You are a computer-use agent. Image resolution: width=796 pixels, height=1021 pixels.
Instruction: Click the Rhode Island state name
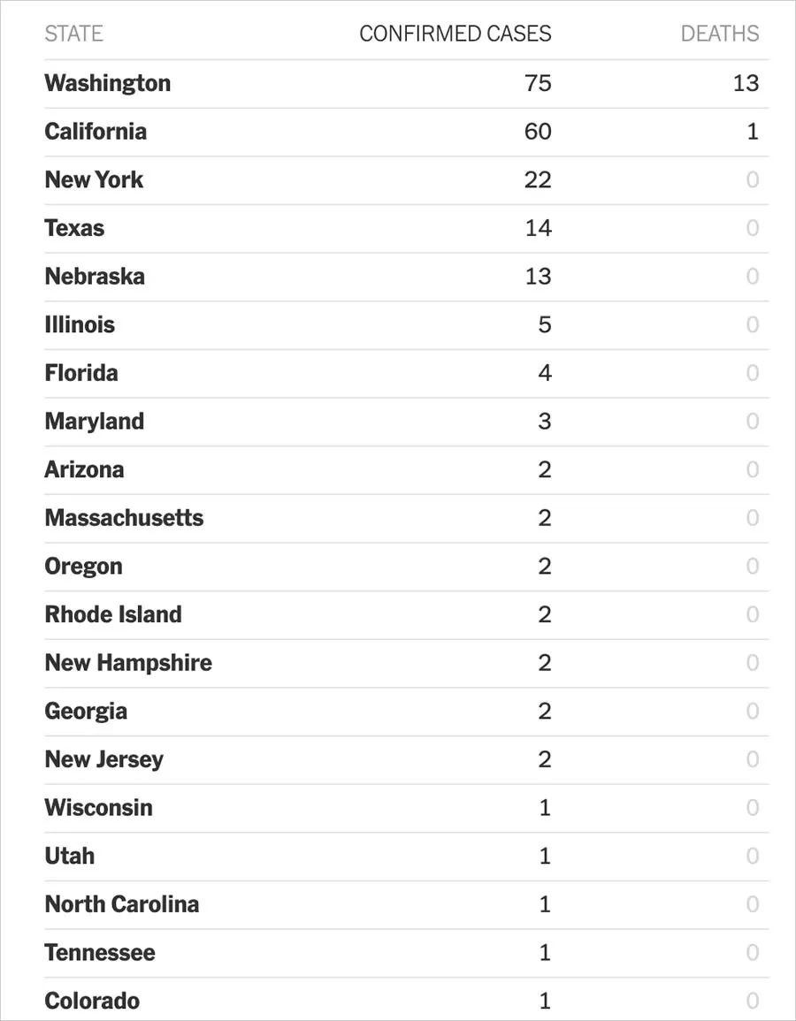point(113,614)
